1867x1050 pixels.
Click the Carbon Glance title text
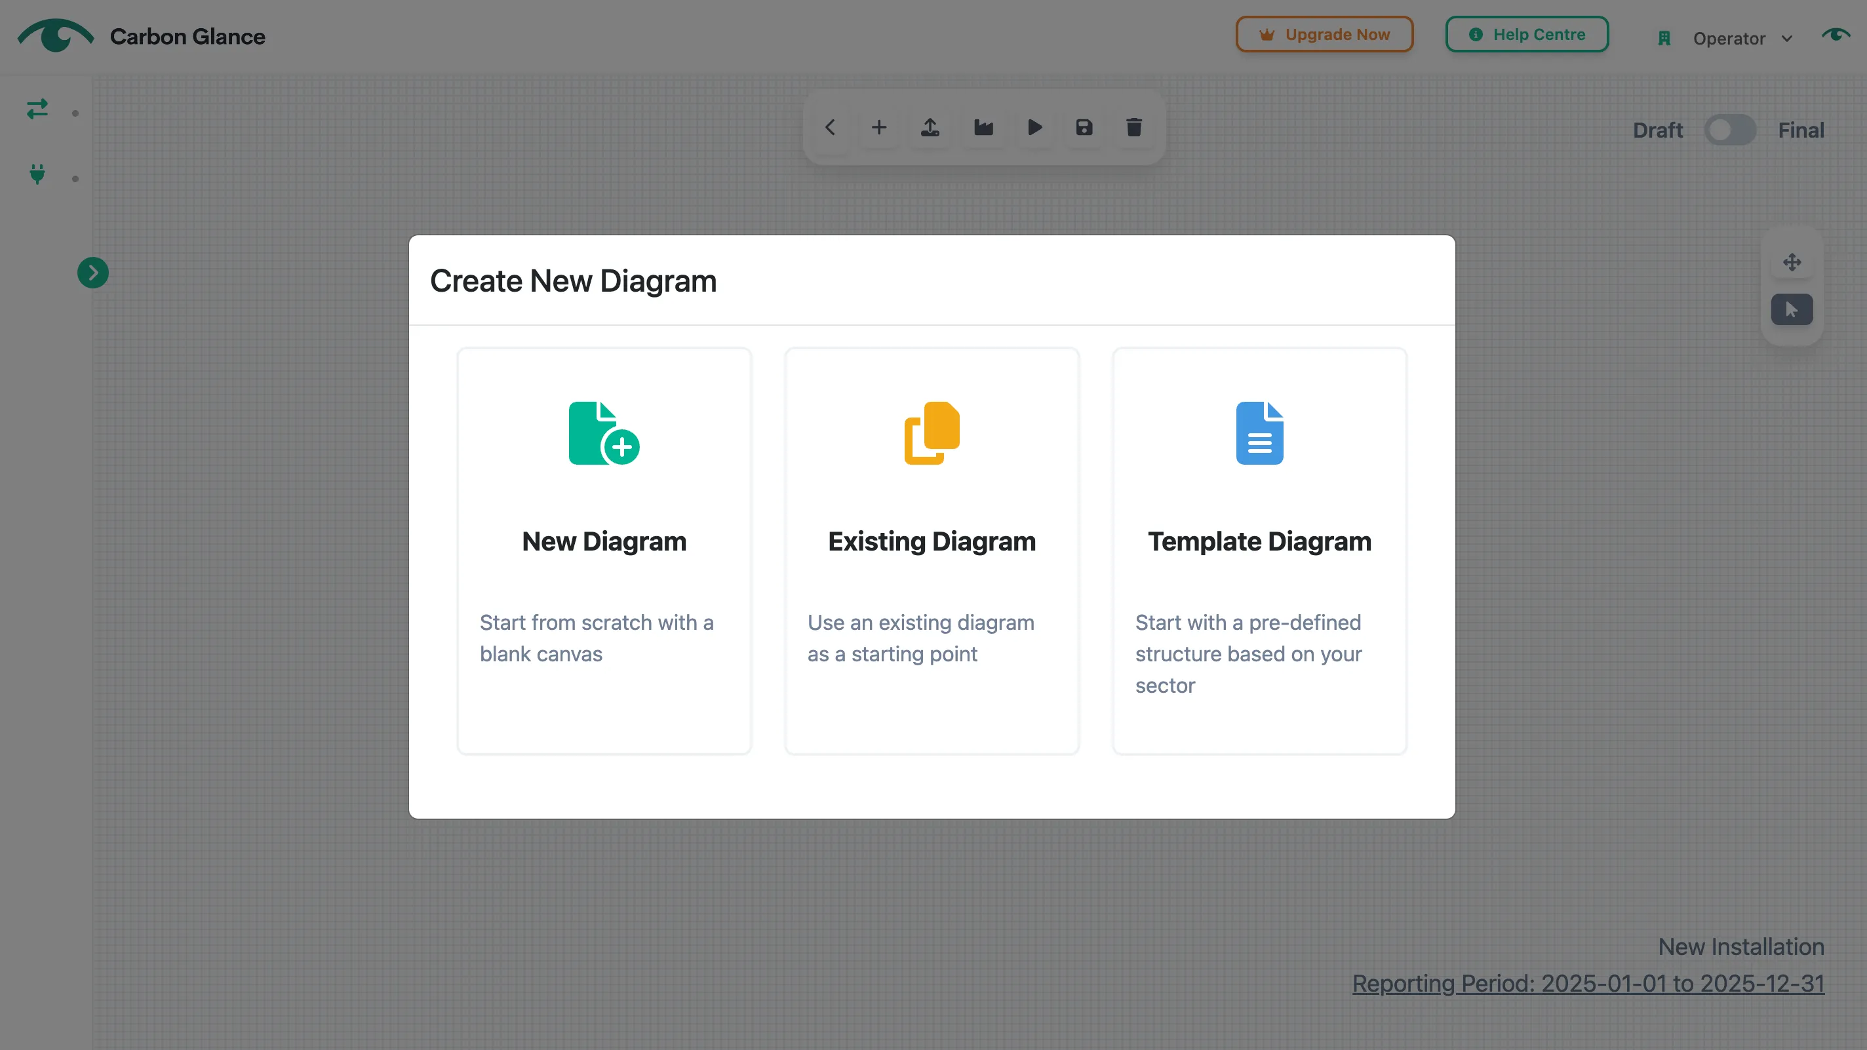(187, 36)
